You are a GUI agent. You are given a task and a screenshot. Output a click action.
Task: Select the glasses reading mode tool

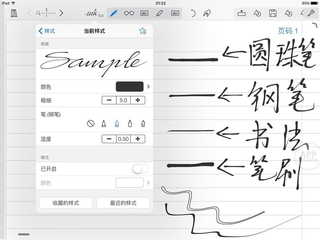tap(129, 13)
